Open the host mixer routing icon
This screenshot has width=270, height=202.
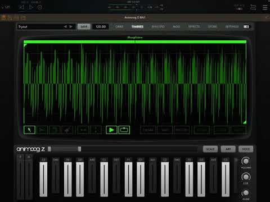pos(253,7)
